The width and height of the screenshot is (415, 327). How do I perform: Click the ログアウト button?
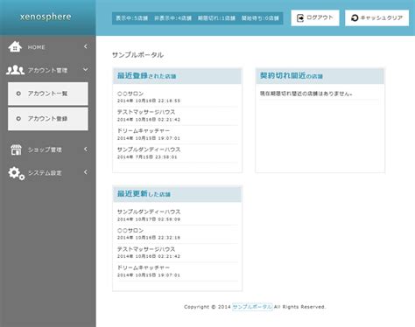(x=315, y=18)
